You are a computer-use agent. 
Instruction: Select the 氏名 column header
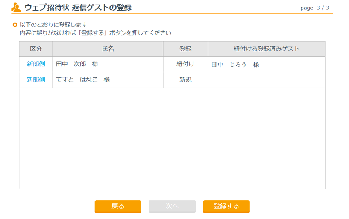click(x=108, y=49)
